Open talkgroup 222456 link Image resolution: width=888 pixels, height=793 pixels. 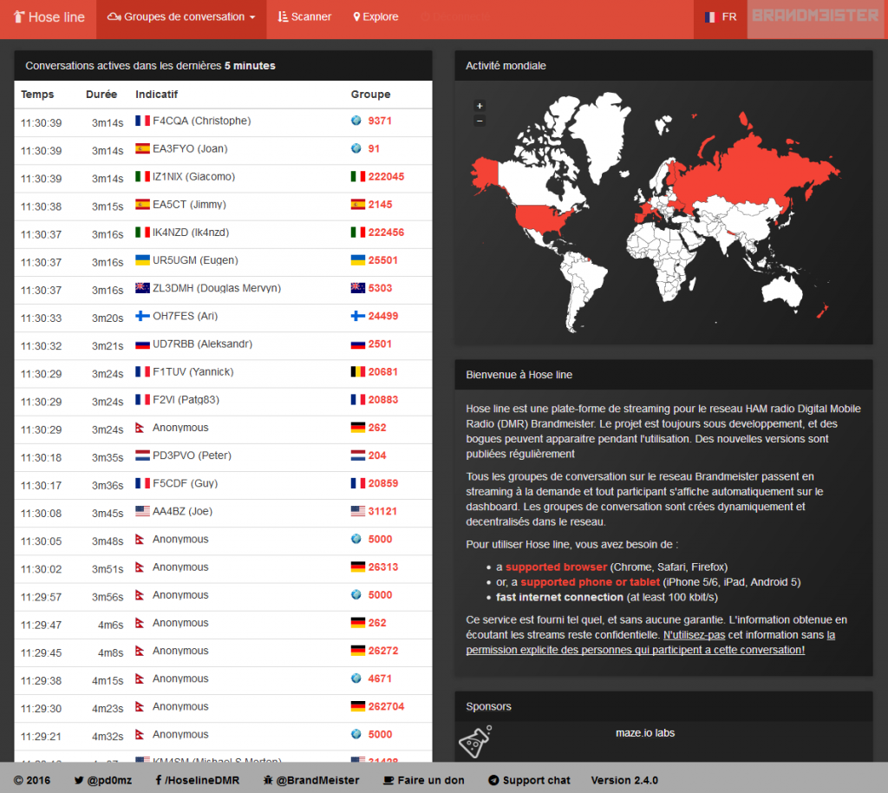pos(386,233)
